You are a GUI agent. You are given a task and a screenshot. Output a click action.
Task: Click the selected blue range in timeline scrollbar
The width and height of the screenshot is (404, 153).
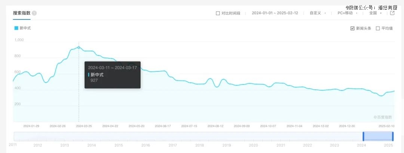coord(378,136)
